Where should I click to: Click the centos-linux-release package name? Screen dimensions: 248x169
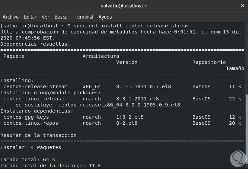point(34,99)
